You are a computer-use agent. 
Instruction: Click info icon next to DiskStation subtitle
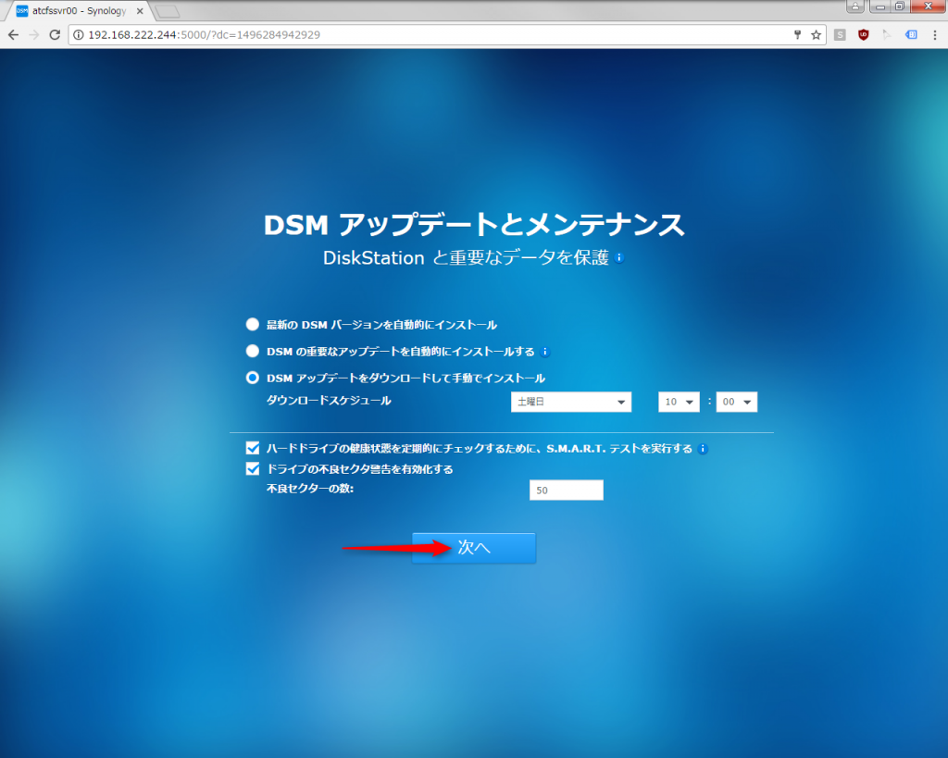coord(619,258)
